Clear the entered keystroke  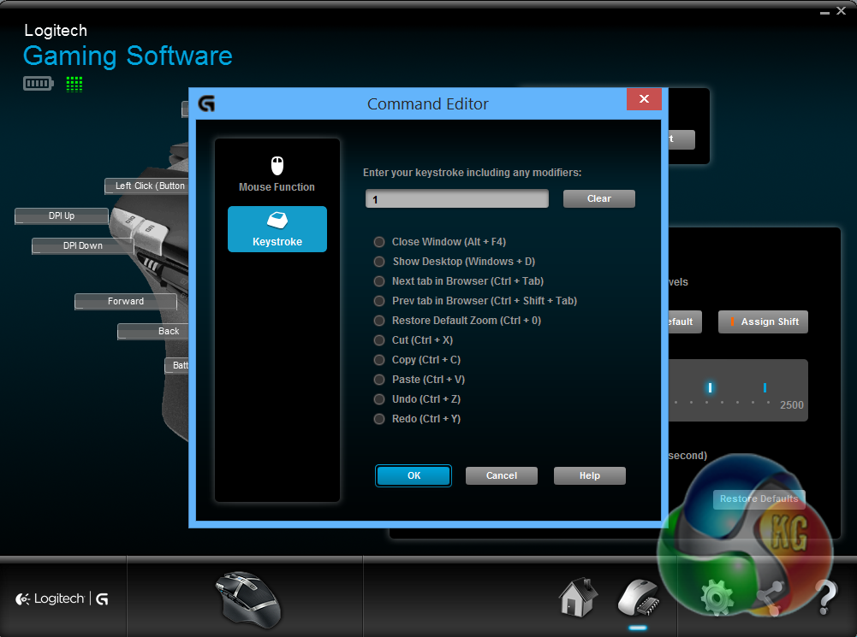(599, 198)
